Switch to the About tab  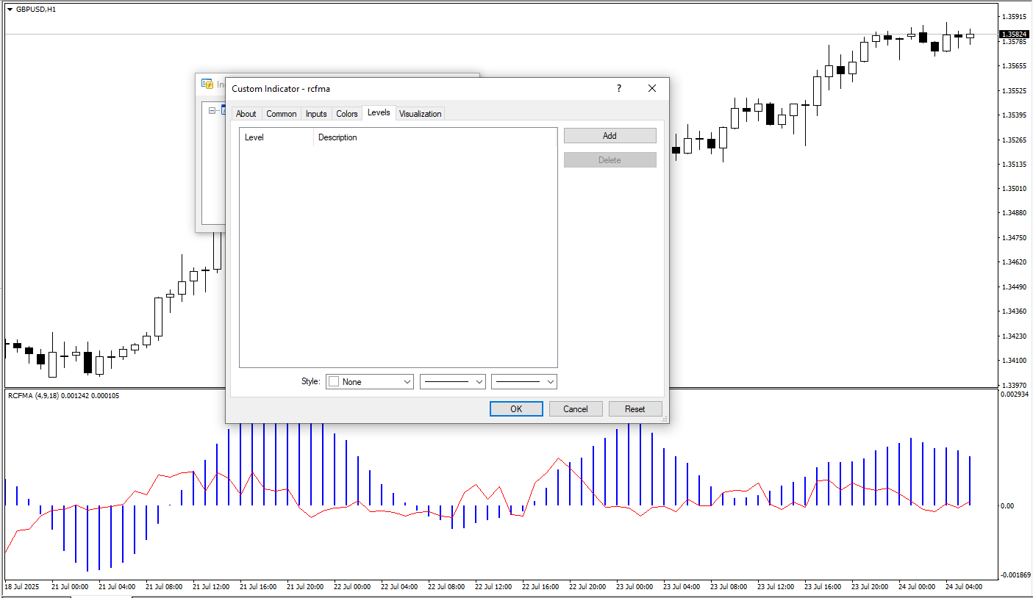click(246, 114)
